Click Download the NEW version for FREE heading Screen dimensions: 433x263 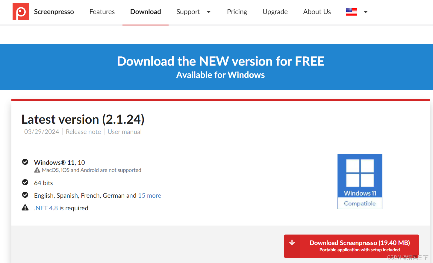(221, 61)
